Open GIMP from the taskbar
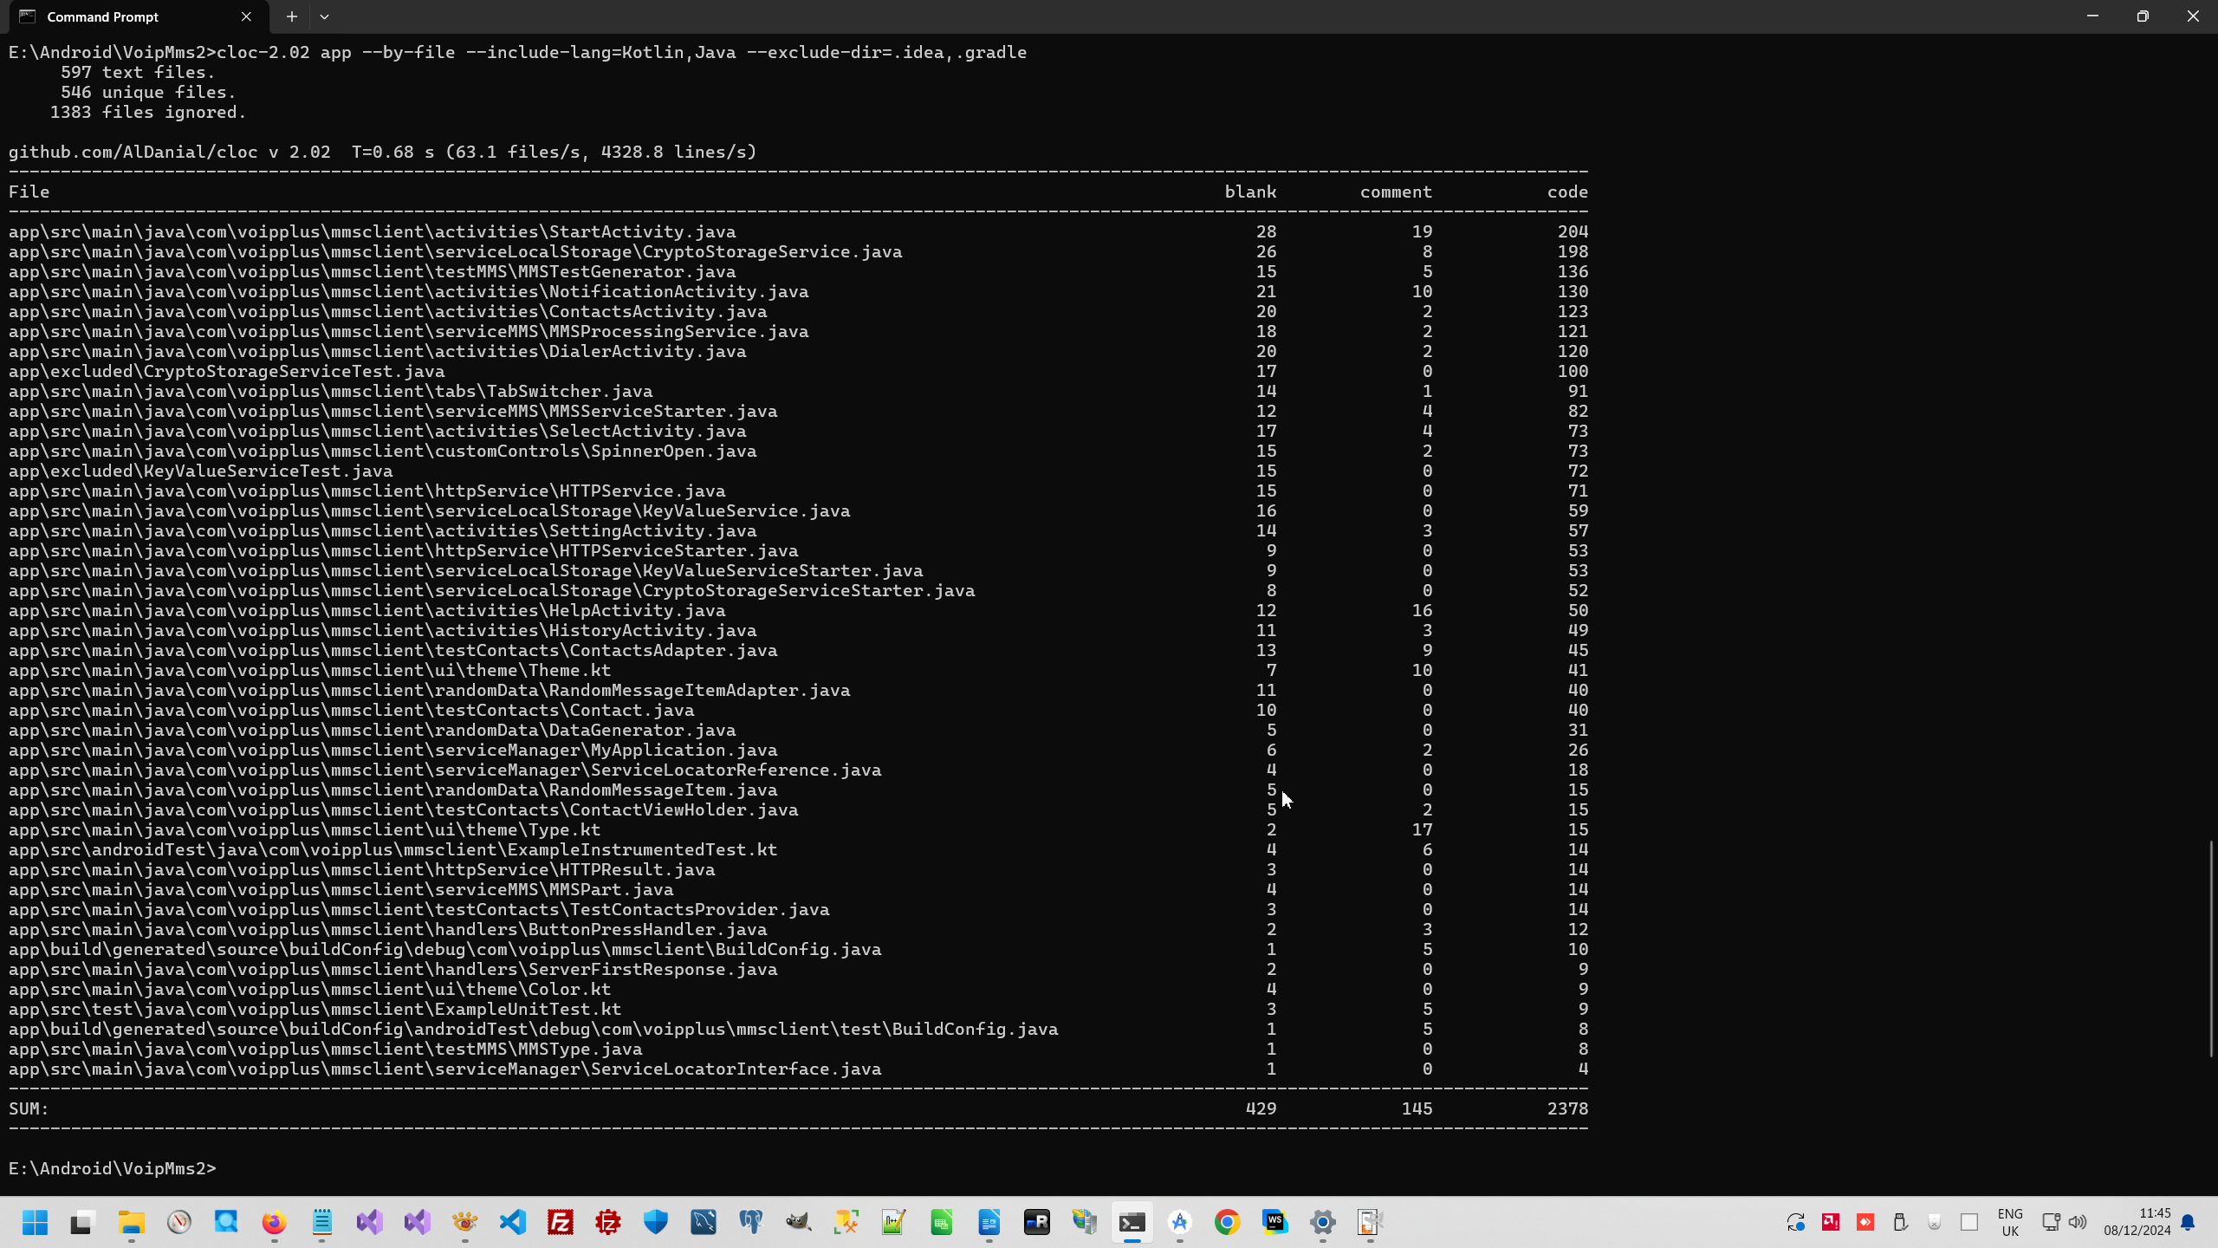The image size is (2218, 1248). 798,1222
